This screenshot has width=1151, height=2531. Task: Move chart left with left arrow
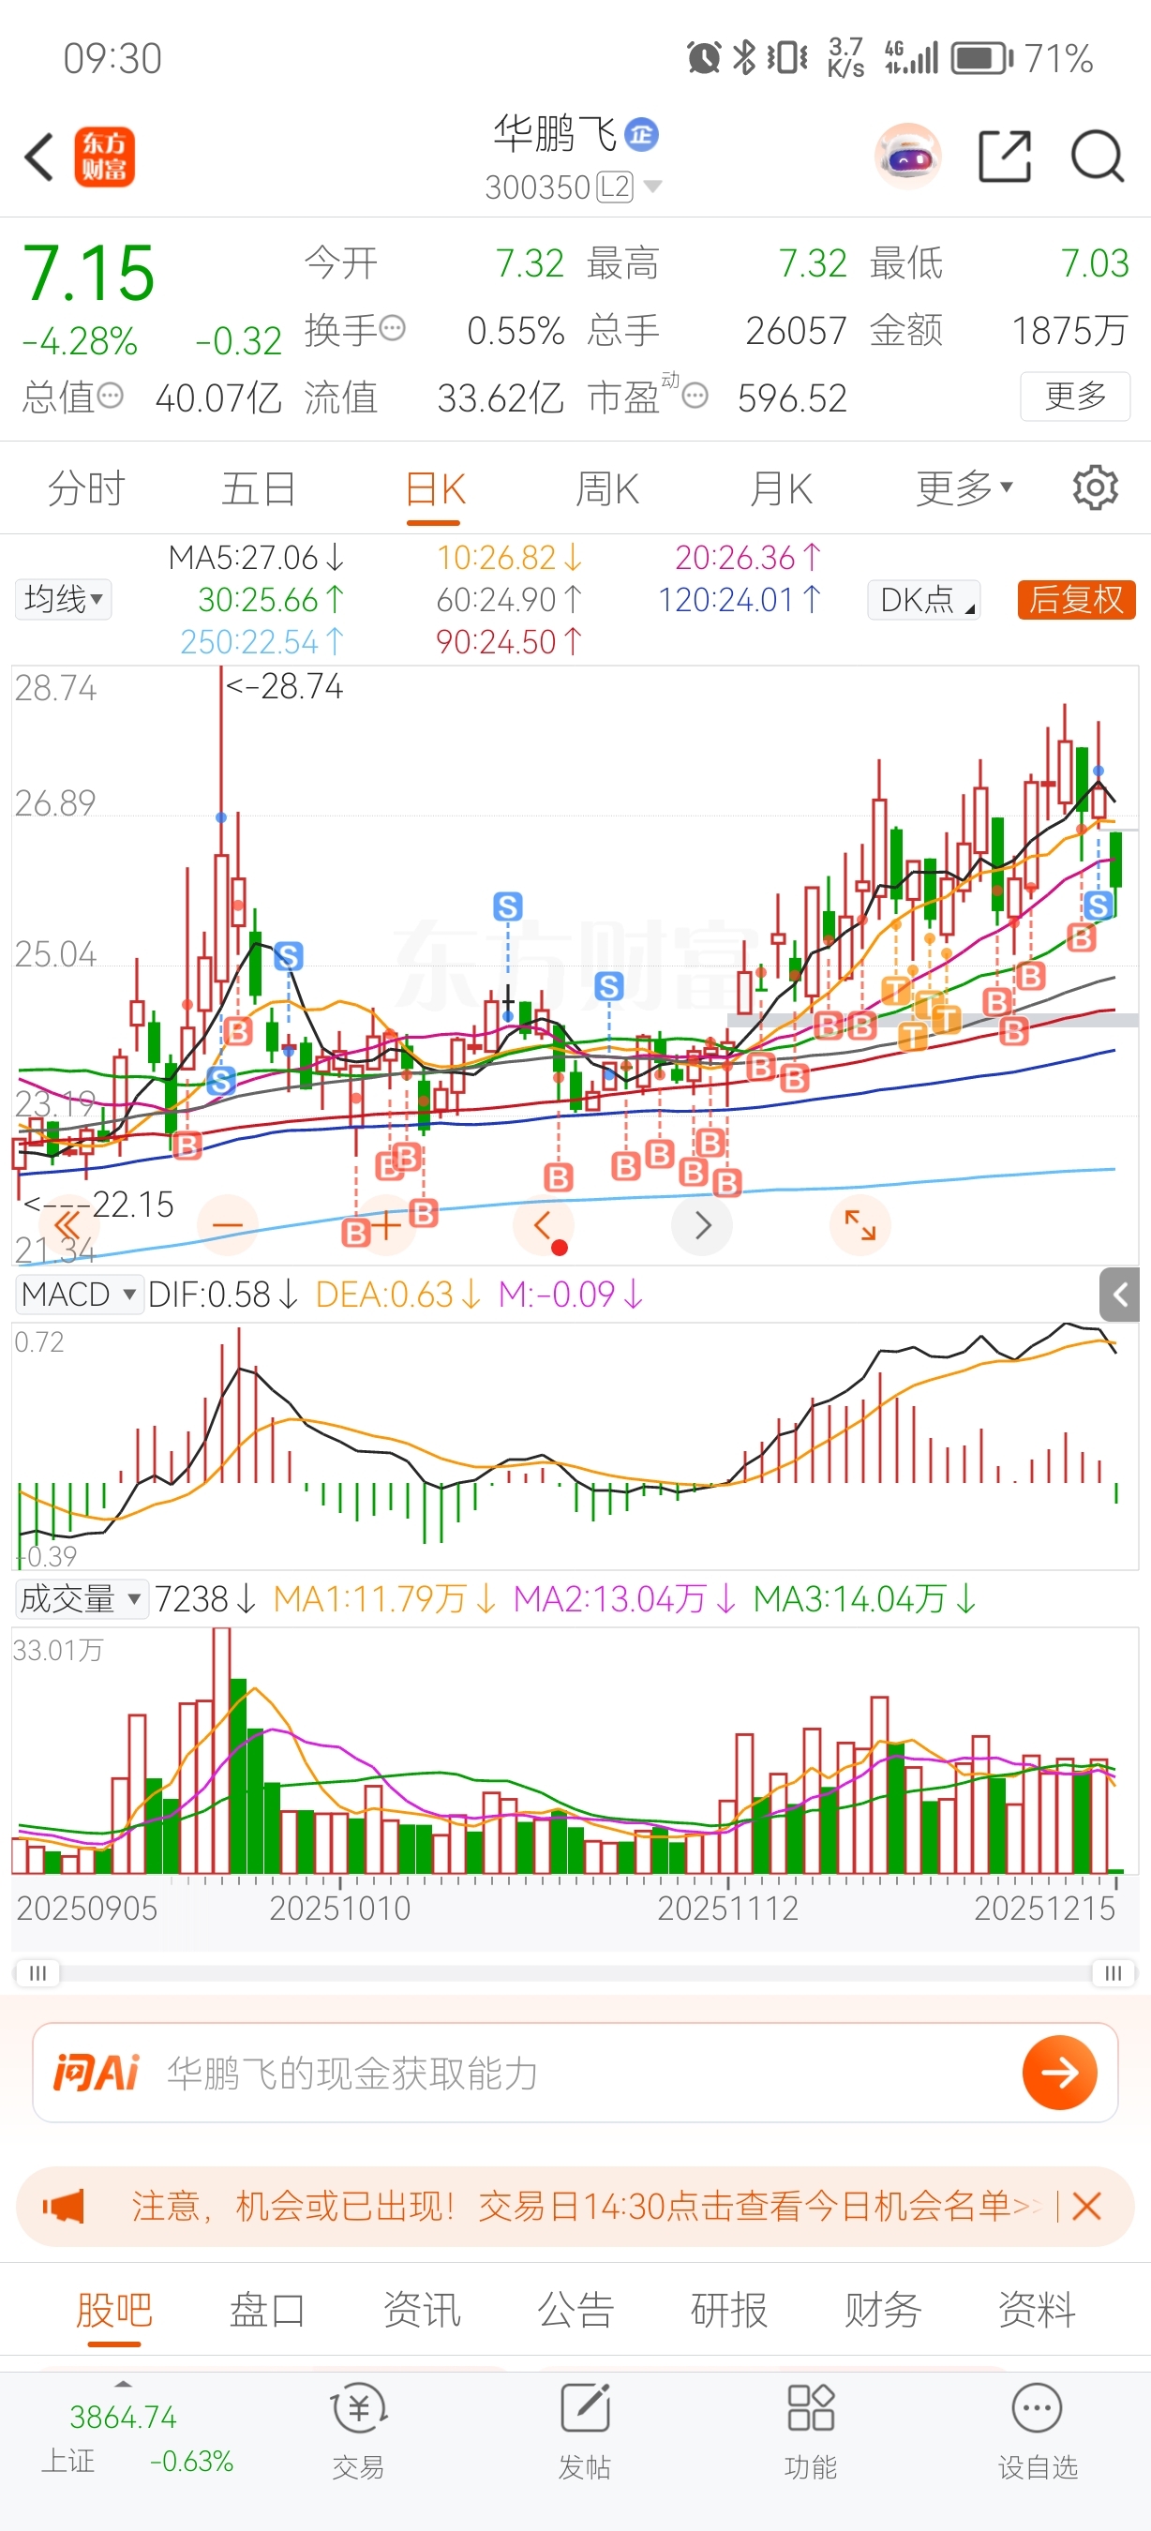543,1225
